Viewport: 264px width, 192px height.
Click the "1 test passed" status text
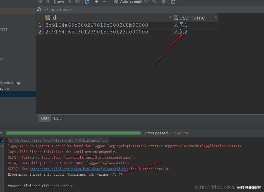pyautogui.click(x=156, y=133)
